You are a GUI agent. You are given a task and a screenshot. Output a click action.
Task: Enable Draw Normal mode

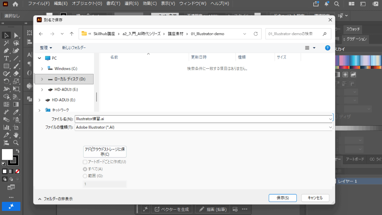(x=4, y=179)
